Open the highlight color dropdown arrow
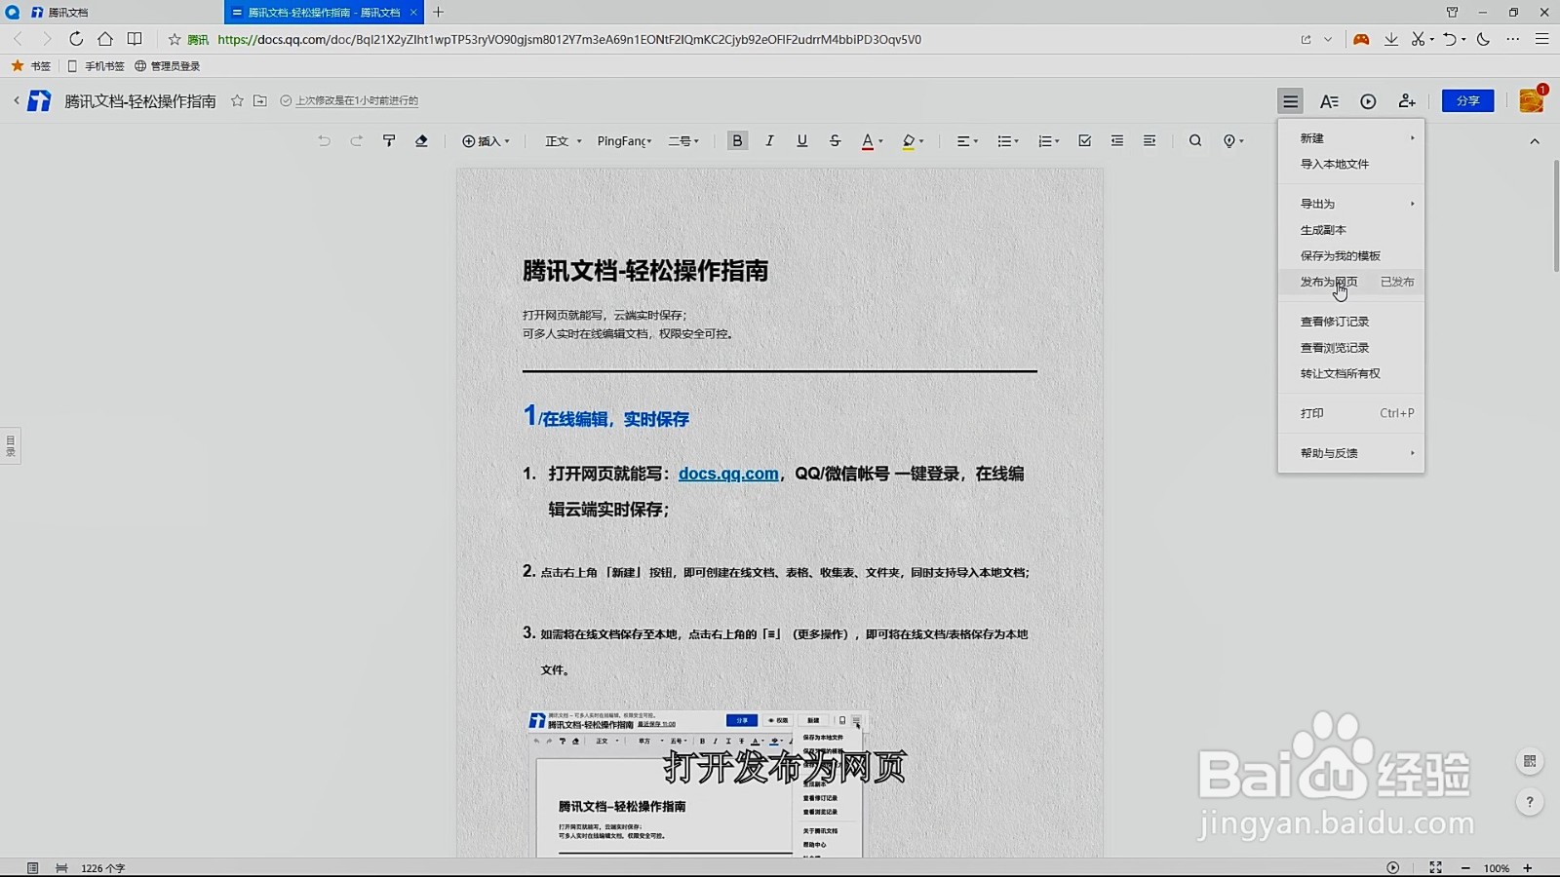 point(921,141)
